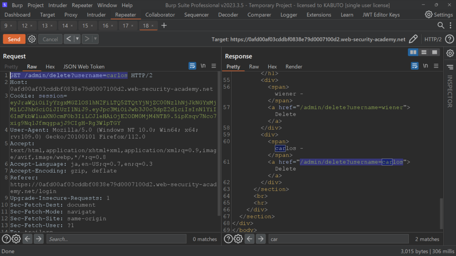Expand the forward history dropdown arrow
This screenshot has width=456, height=256.
[95, 39]
